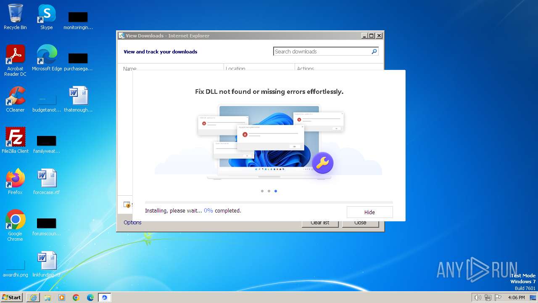Select the second carousel dot
Screen dimensions: 538x303
269,191
